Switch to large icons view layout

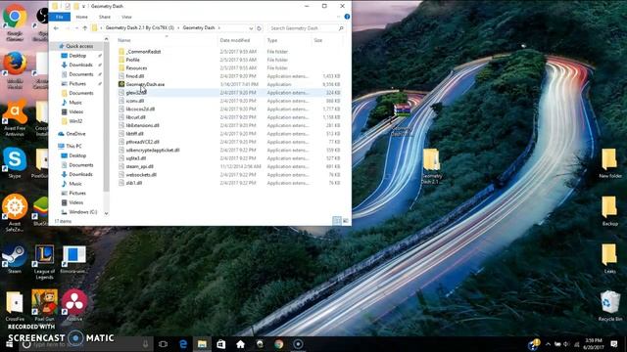[x=346, y=221]
